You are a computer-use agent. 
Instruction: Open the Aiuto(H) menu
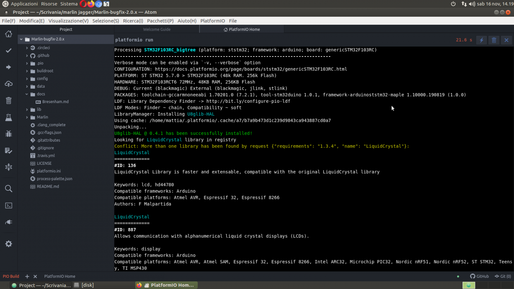tap(187, 21)
